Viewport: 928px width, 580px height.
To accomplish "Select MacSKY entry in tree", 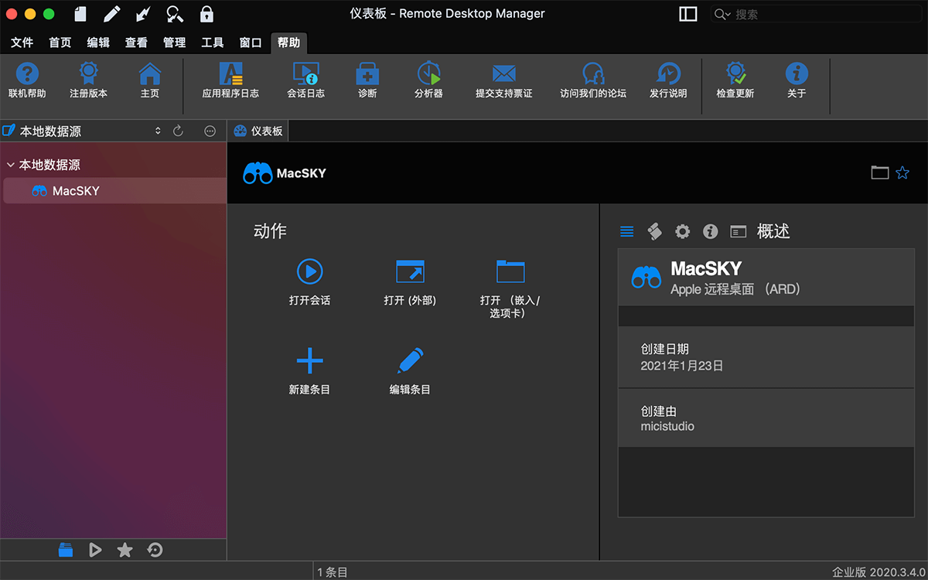I will click(x=114, y=191).
